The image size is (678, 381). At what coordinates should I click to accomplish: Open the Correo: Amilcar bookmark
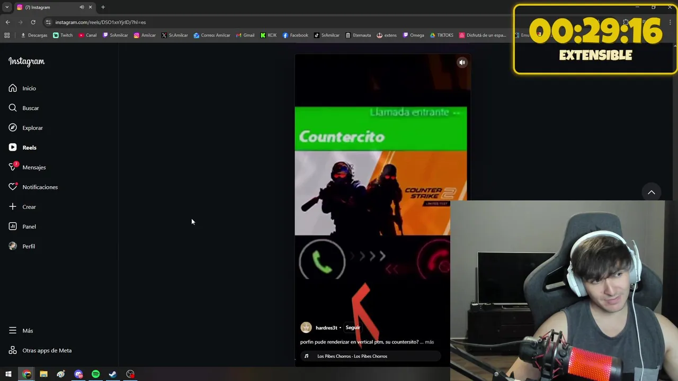(212, 35)
